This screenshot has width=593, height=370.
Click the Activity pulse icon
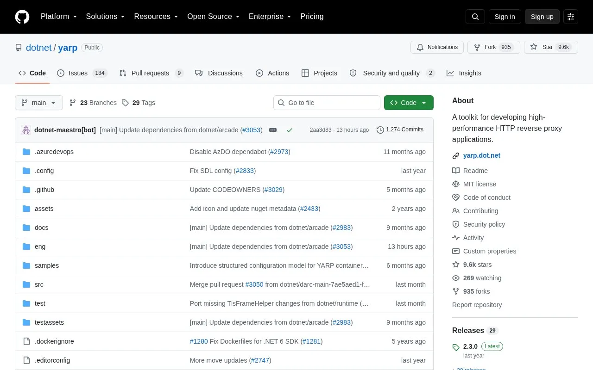click(456, 238)
